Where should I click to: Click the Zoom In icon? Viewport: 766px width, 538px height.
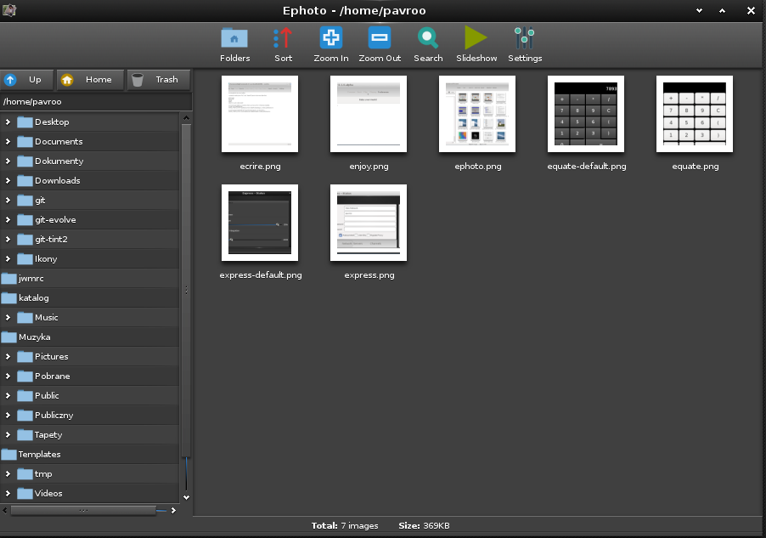point(330,38)
